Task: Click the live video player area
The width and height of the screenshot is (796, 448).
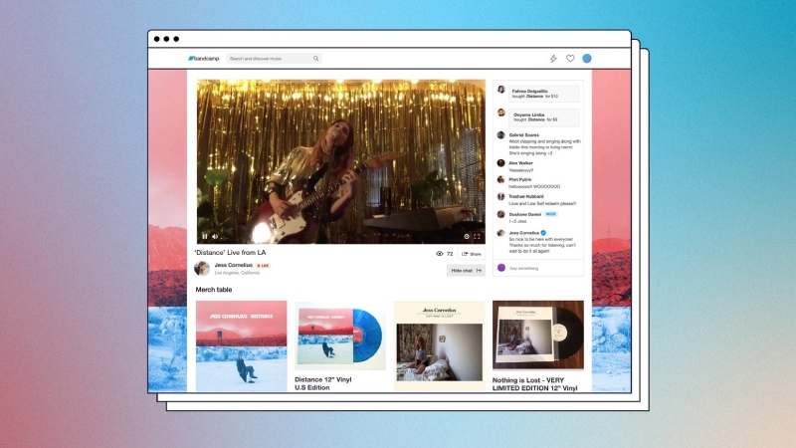Action: point(341,161)
